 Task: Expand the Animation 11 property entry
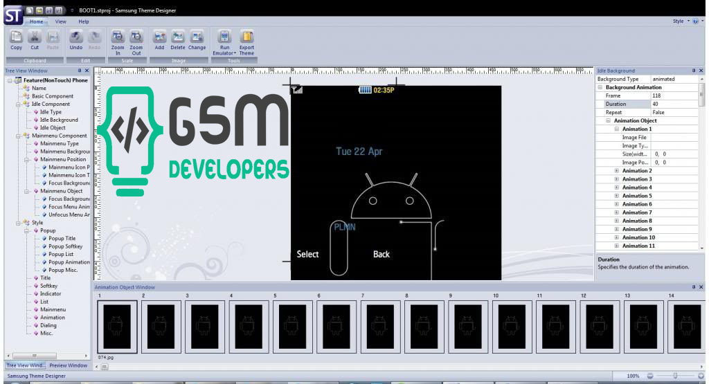click(x=616, y=246)
